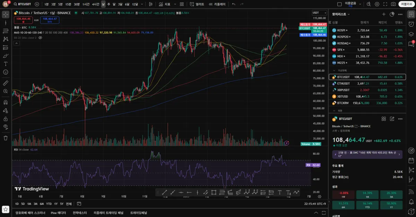Image resolution: width=416 pixels, height=217 pixels.
Task: Click the red 108,464.46 sell price button
Action: click(x=24, y=20)
